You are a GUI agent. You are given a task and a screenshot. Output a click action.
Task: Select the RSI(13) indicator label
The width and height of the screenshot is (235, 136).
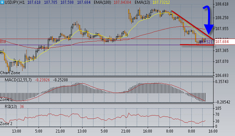pyautogui.click(x=11, y=107)
